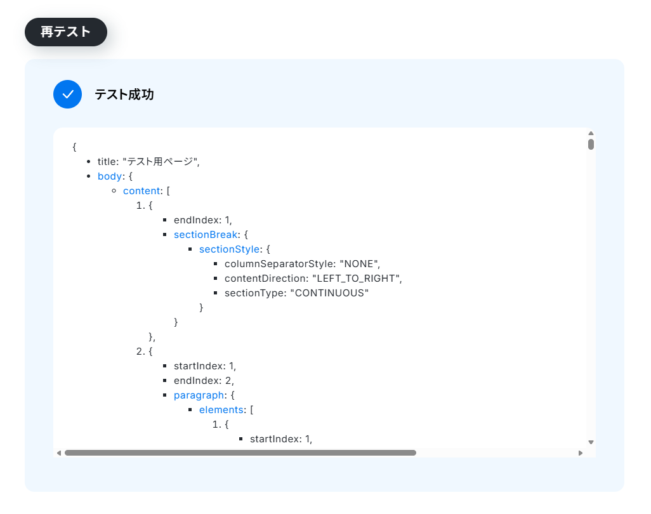
Task: Click the horizontal scrollbar right arrow
Action: (x=581, y=453)
